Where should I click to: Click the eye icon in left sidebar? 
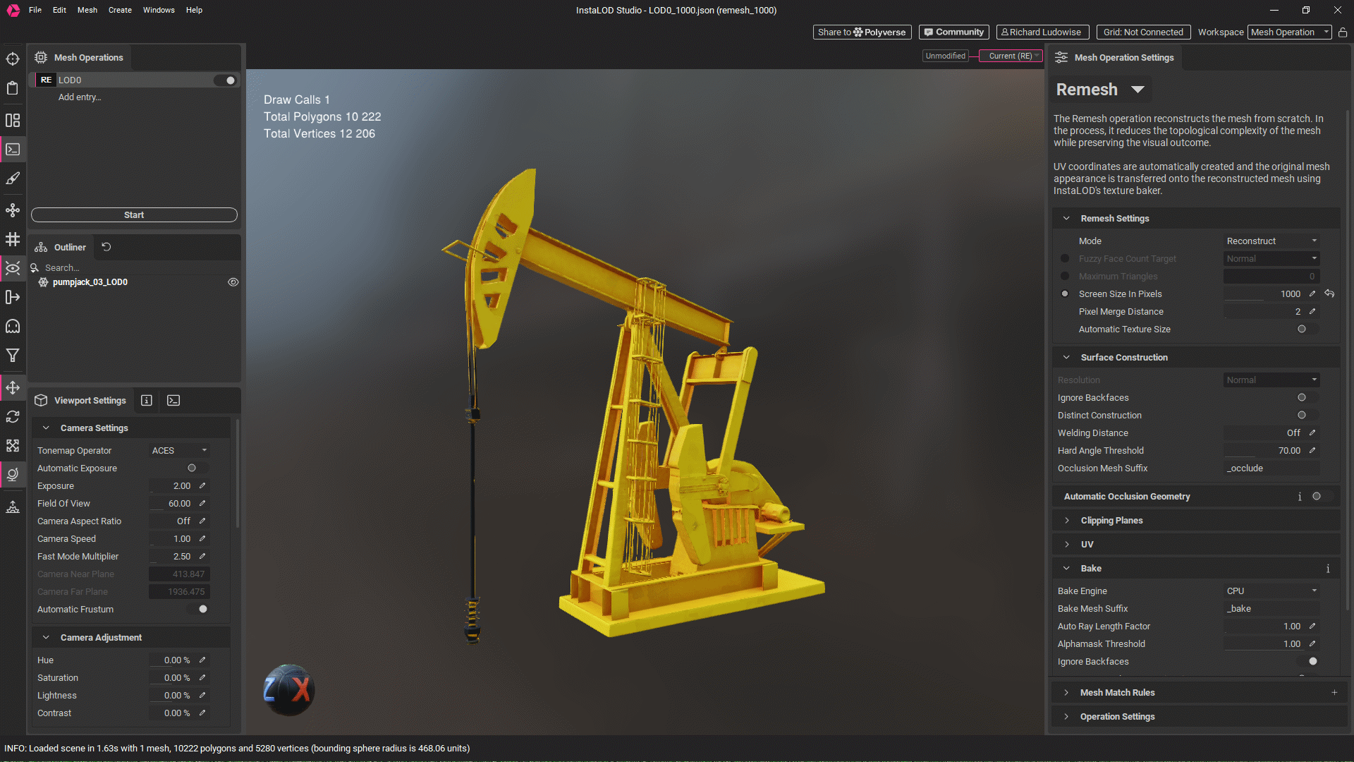13,268
